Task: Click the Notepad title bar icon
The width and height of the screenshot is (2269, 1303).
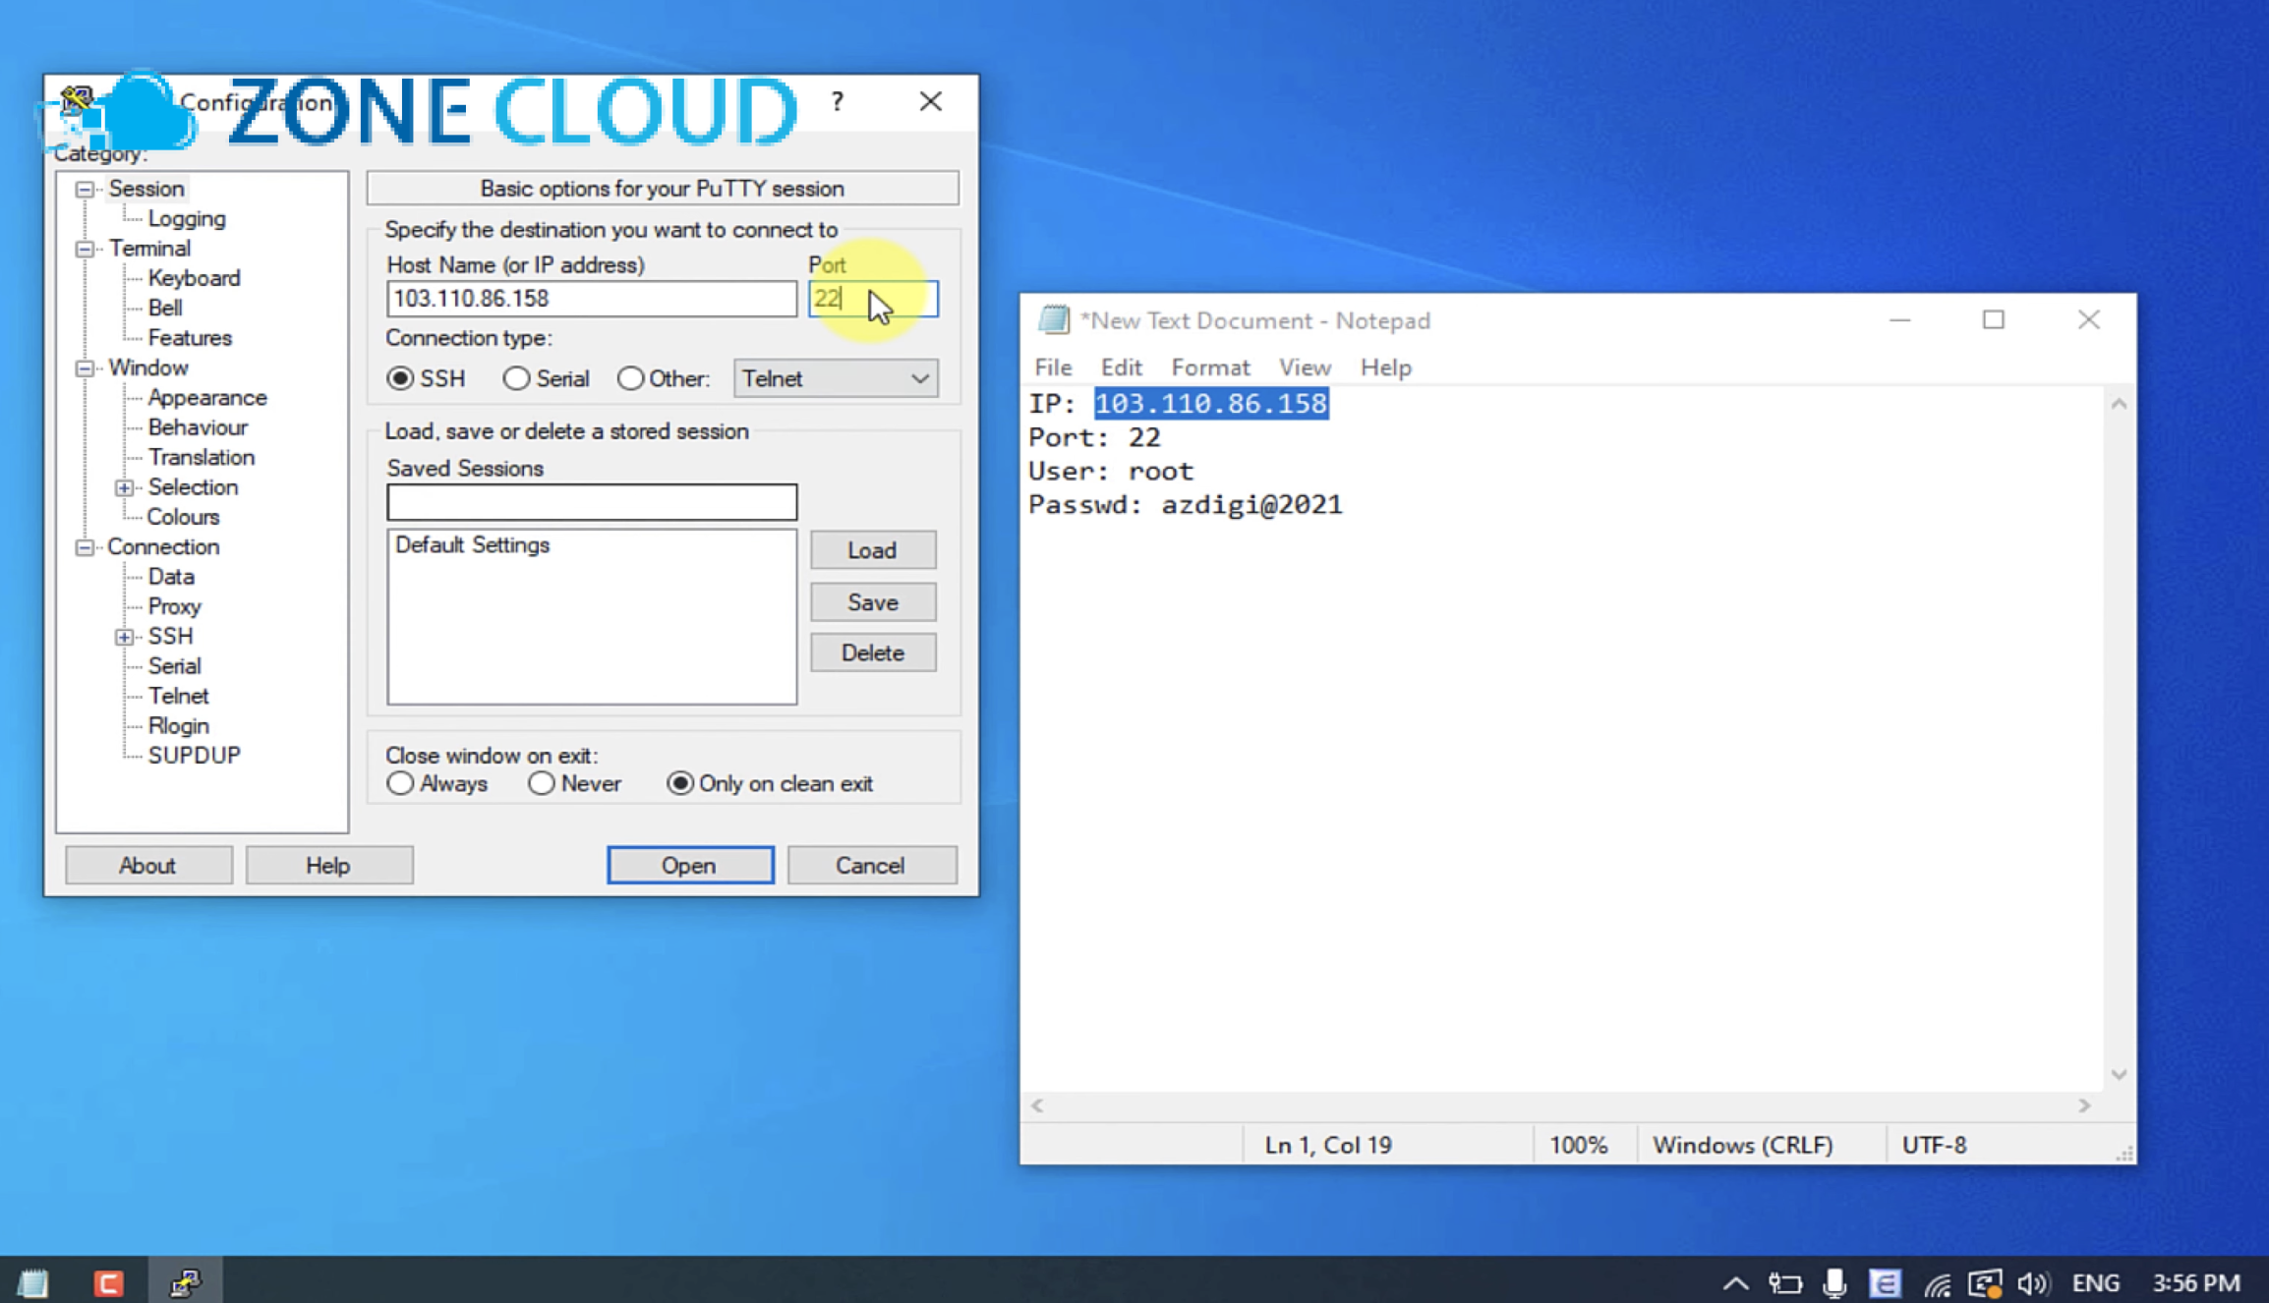Action: click(x=1053, y=319)
